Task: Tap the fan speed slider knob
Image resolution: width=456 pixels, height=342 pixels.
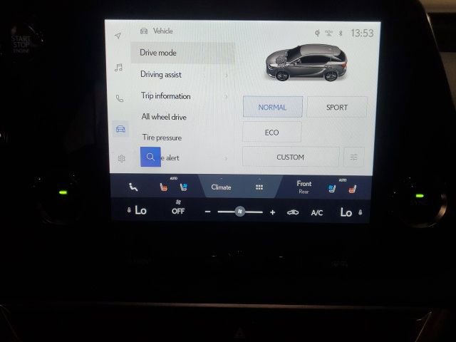Action: (x=240, y=212)
